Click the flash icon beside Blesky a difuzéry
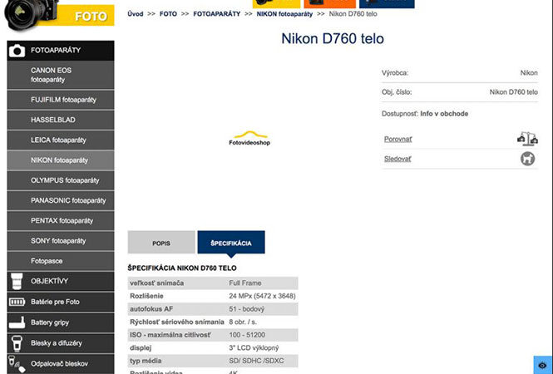The height and width of the screenshot is (374, 553). coord(17,343)
